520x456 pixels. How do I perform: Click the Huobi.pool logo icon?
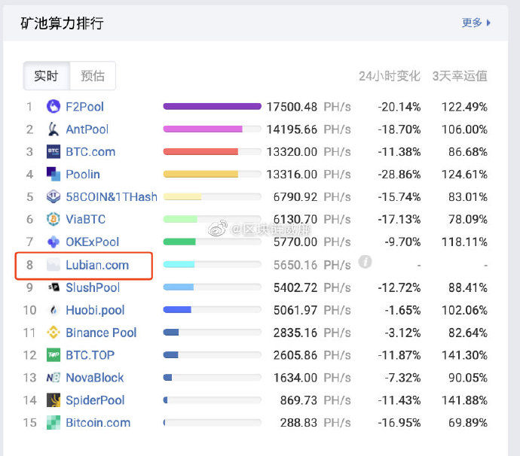coord(54,310)
